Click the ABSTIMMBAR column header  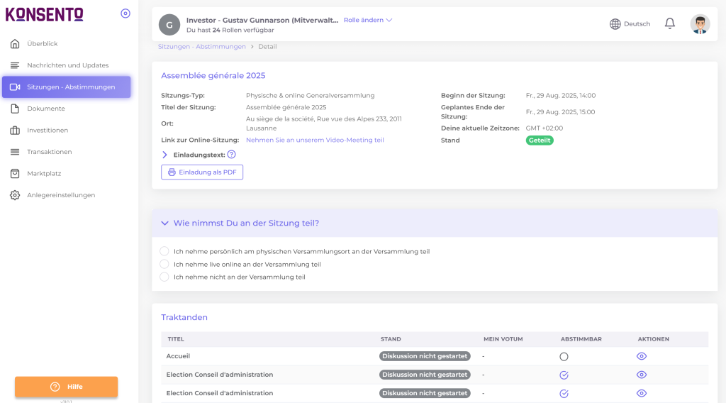coord(581,339)
